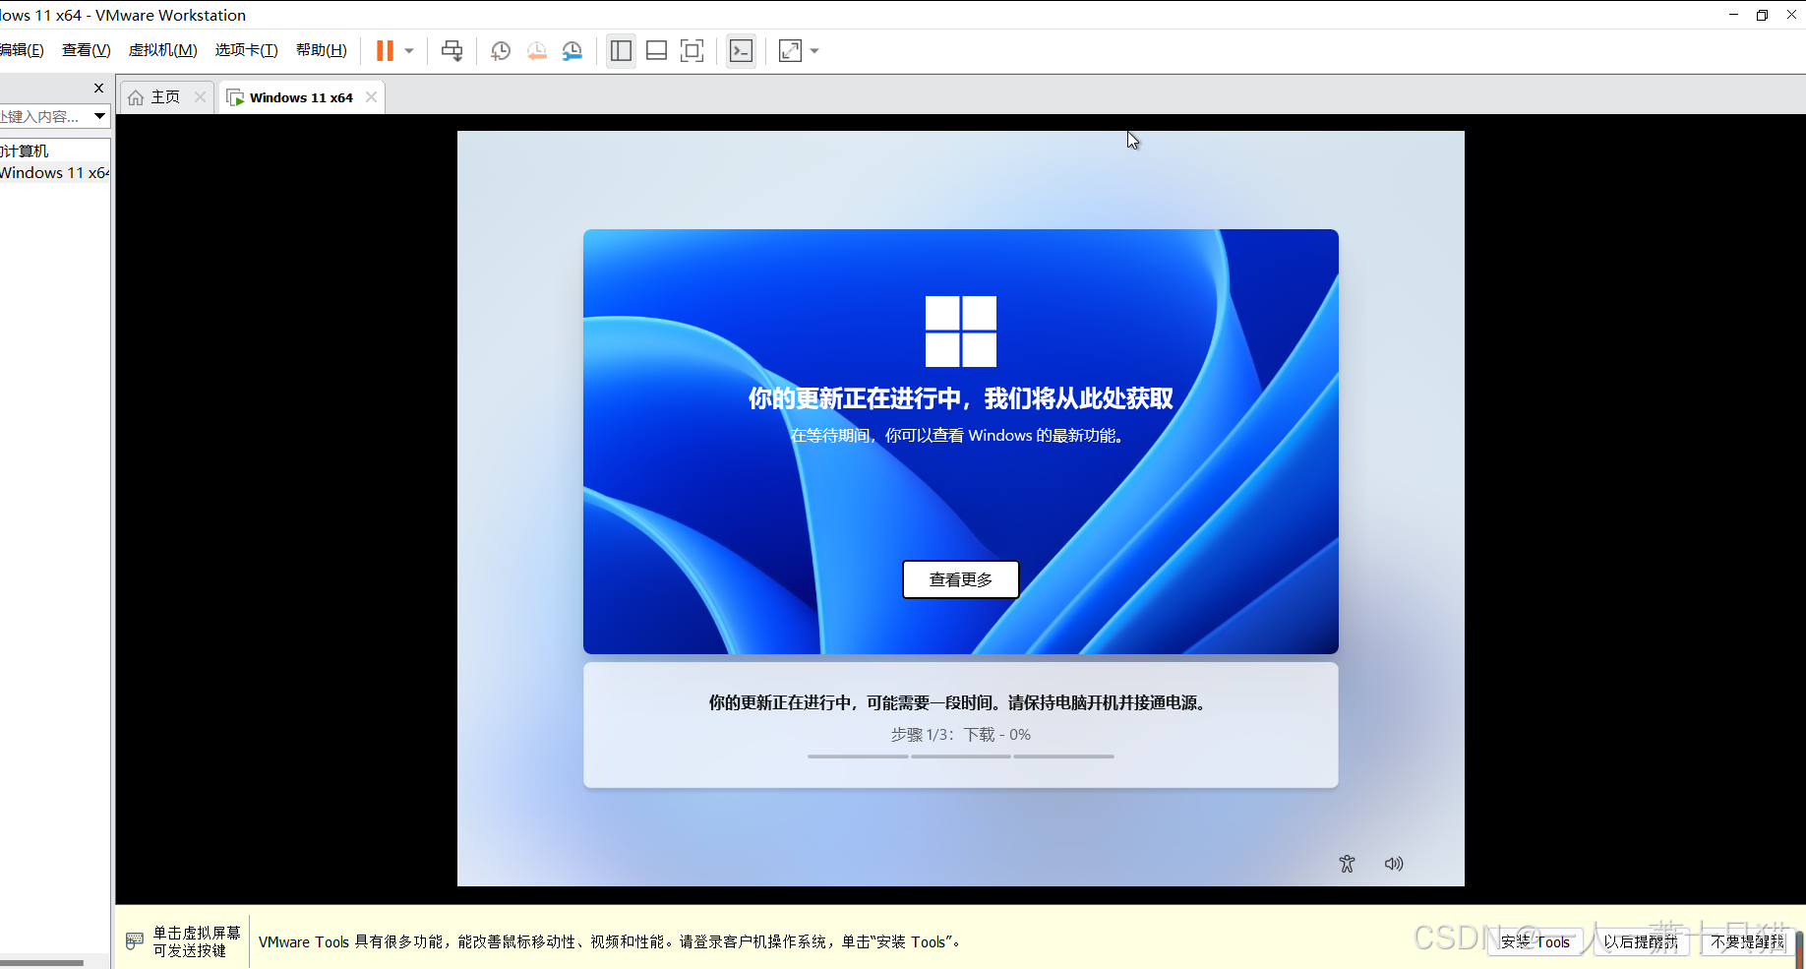Expand the library search dropdown arrow
The image size is (1806, 969).
coord(99,116)
